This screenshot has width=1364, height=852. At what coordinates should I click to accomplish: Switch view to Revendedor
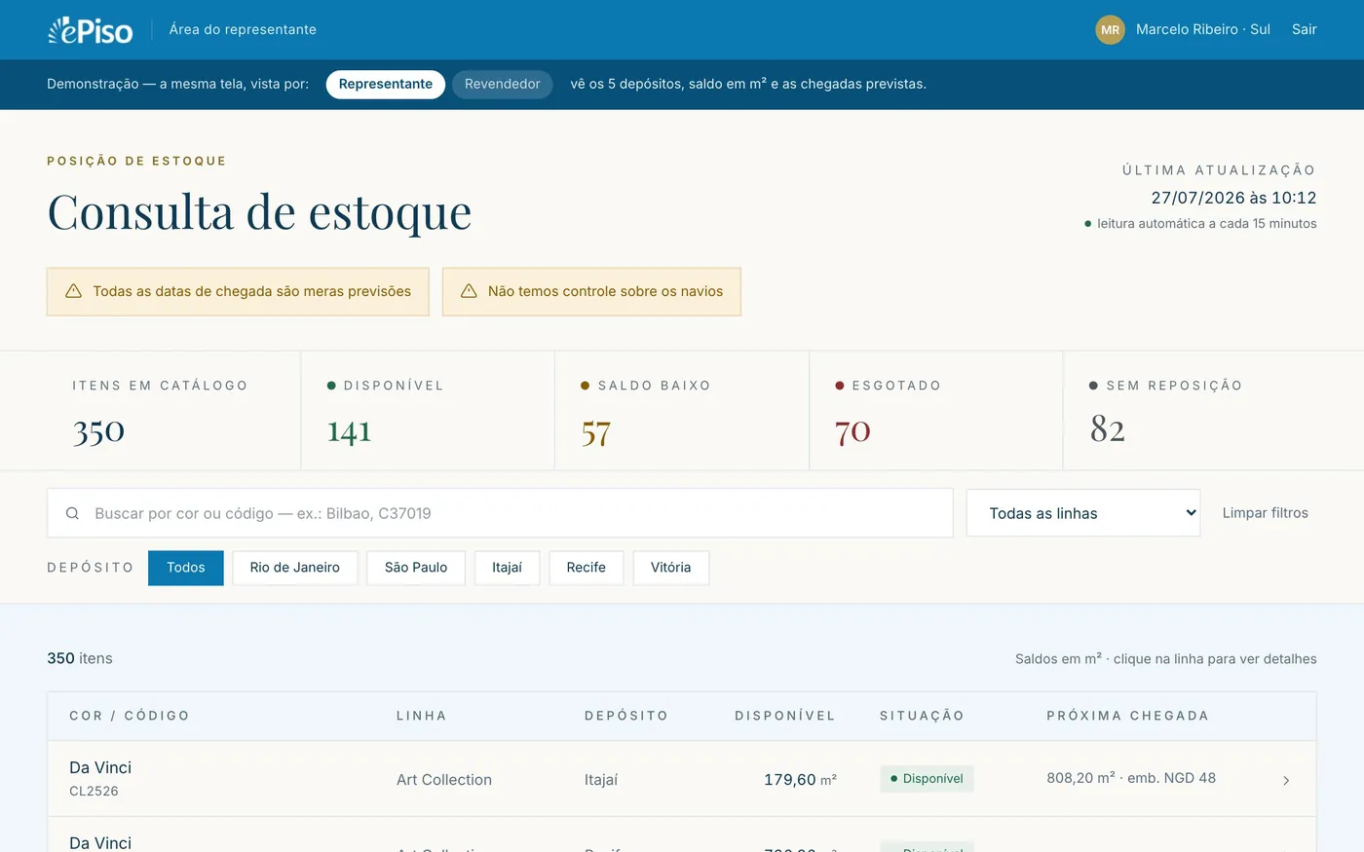tap(502, 84)
